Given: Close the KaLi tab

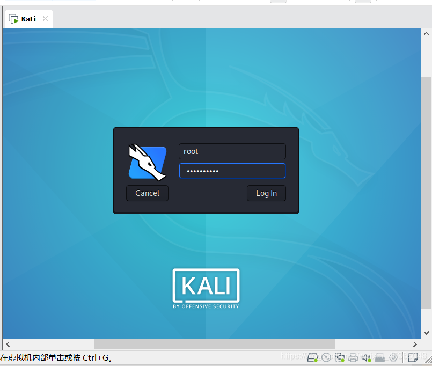Looking at the screenshot, I should pyautogui.click(x=46, y=19).
